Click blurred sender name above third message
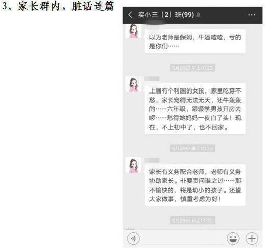The height and width of the screenshot is (248, 271). (x=152, y=160)
